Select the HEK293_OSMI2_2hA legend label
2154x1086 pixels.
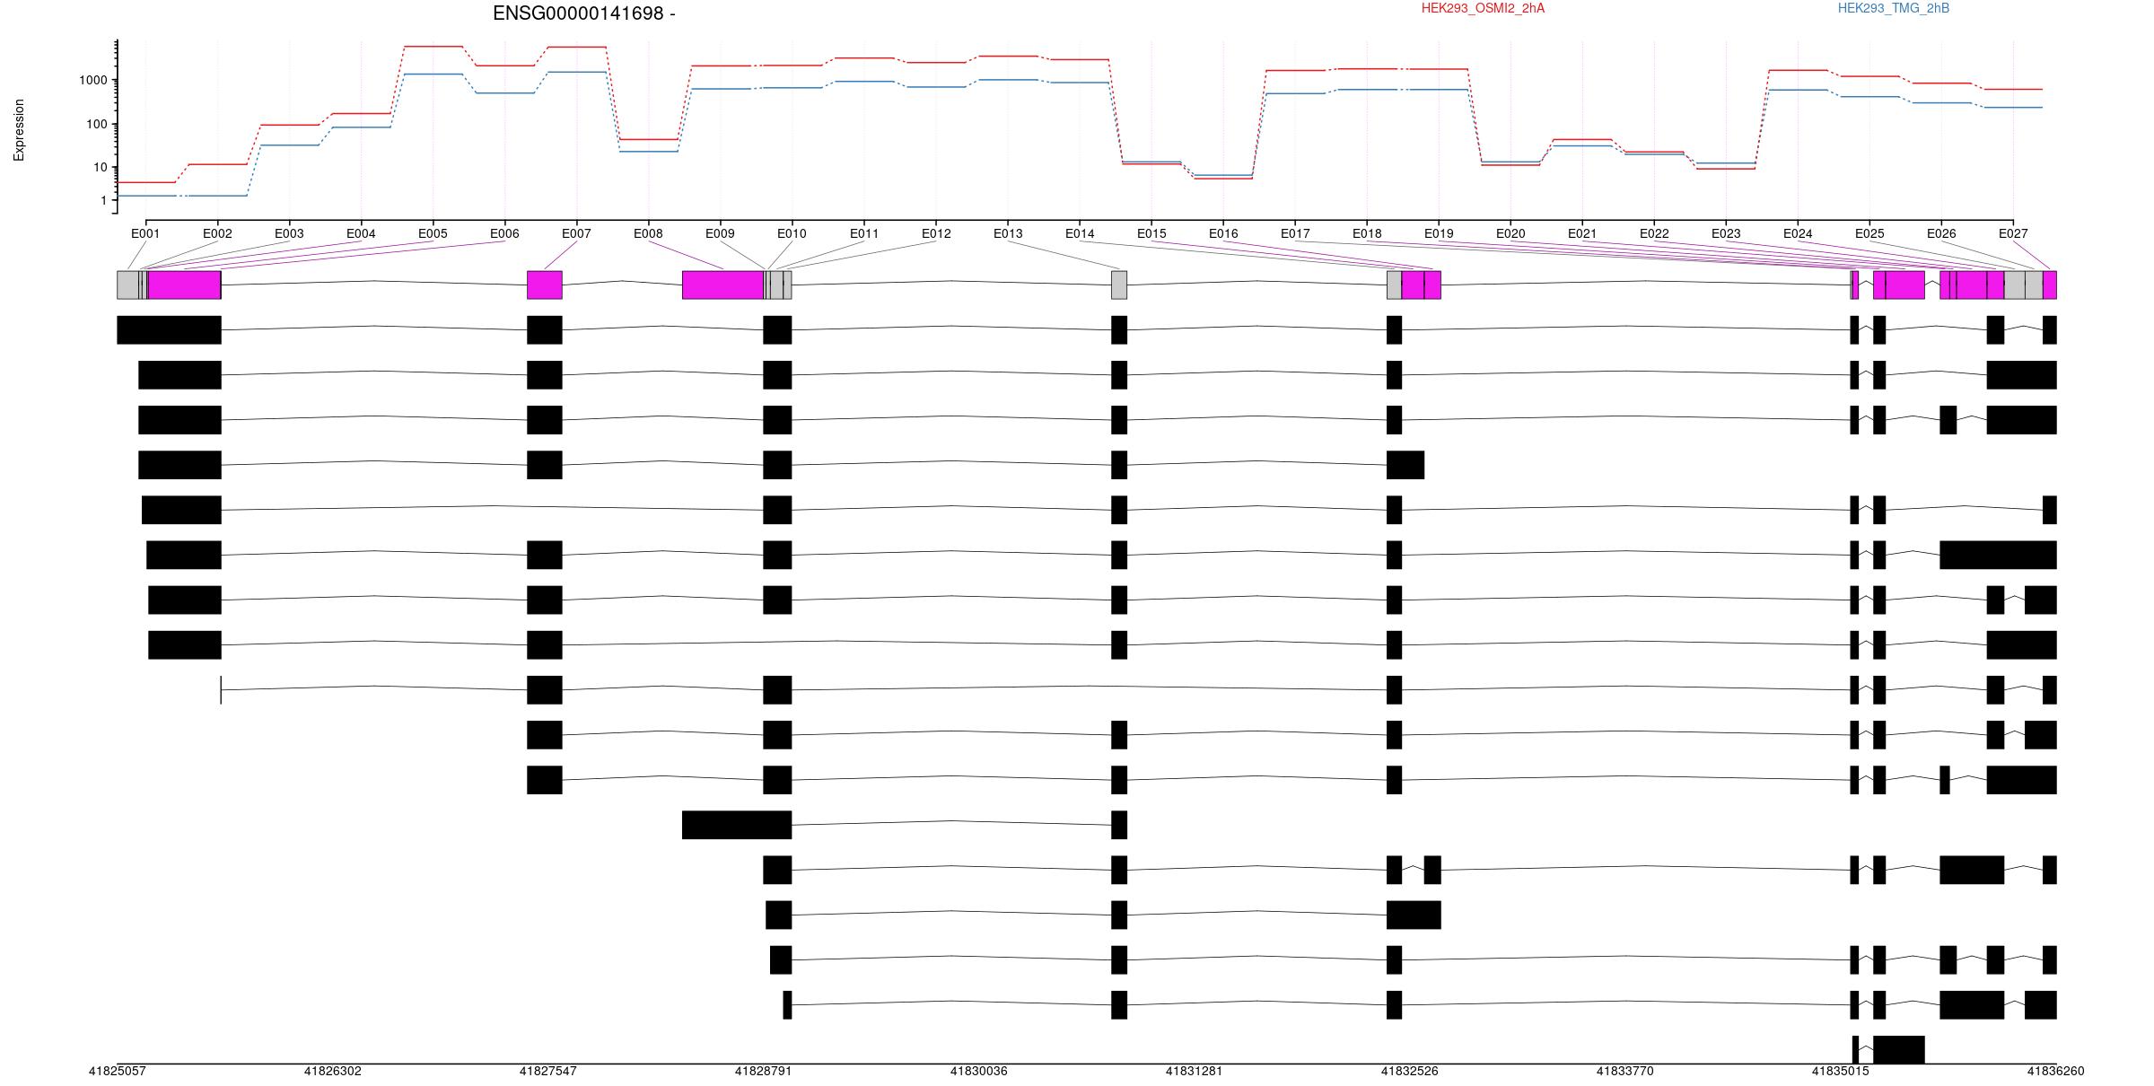1483,8
